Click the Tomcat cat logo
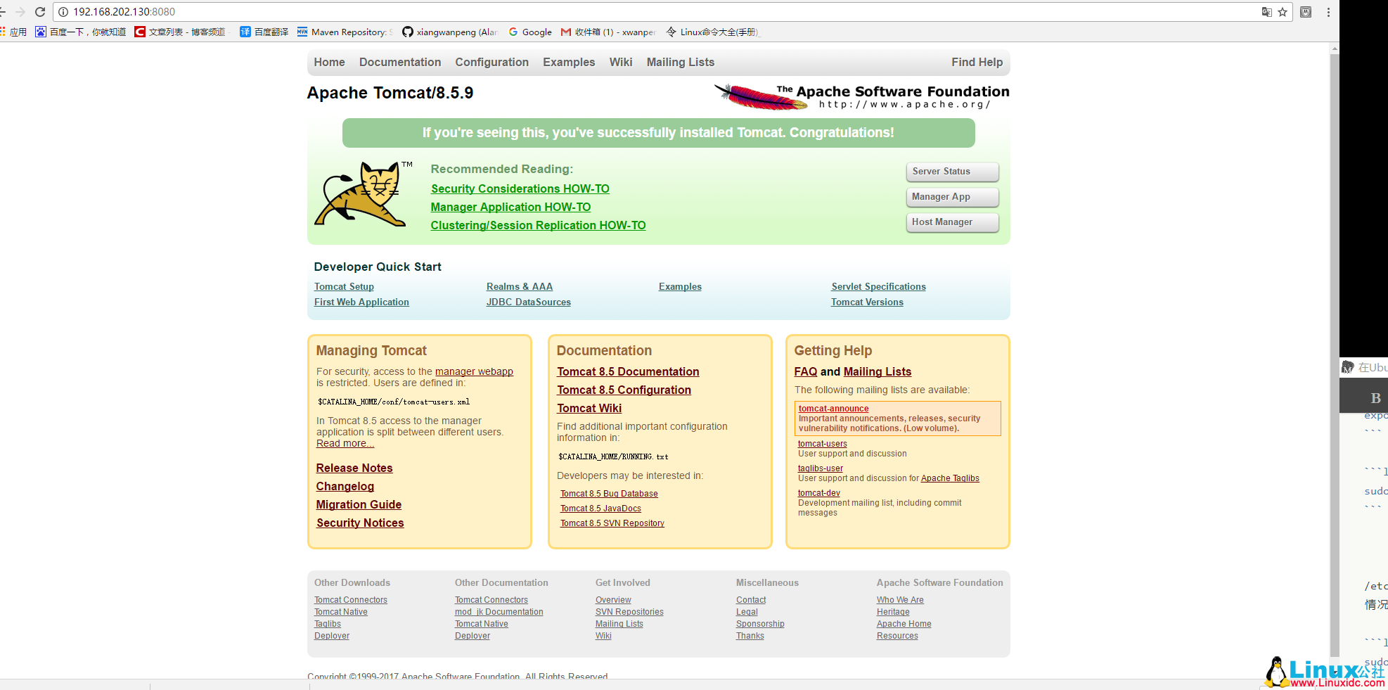1388x690 pixels. (362, 194)
